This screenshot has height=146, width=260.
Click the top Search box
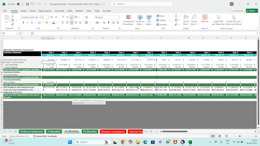click(141, 4)
